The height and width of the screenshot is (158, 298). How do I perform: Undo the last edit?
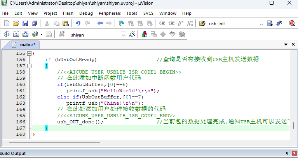[78, 23]
